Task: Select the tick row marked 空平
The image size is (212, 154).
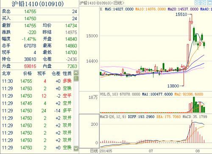Action: pyautogui.click(x=37, y=96)
